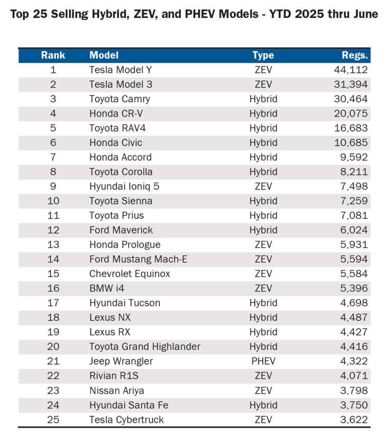Select the Tesla Model 3 model name
The width and height of the screenshot is (388, 438).
(121, 84)
